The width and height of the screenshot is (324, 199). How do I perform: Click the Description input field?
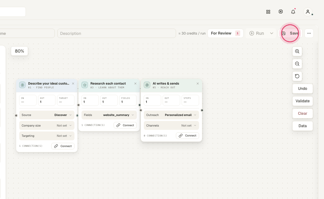click(117, 33)
